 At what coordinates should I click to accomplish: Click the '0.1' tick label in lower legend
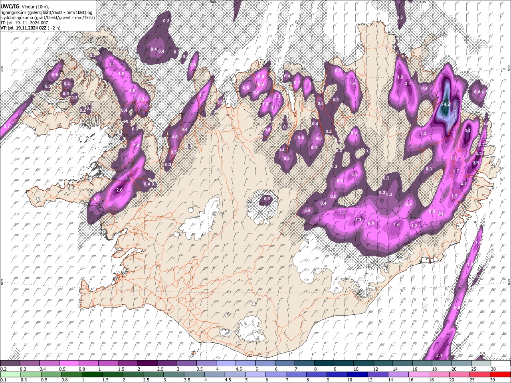coord(3,380)
